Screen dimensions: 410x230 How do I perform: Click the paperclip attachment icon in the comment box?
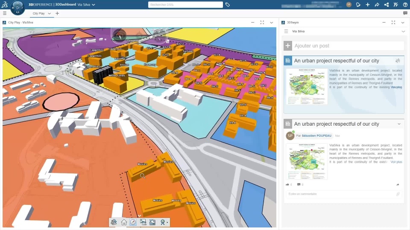(x=398, y=194)
